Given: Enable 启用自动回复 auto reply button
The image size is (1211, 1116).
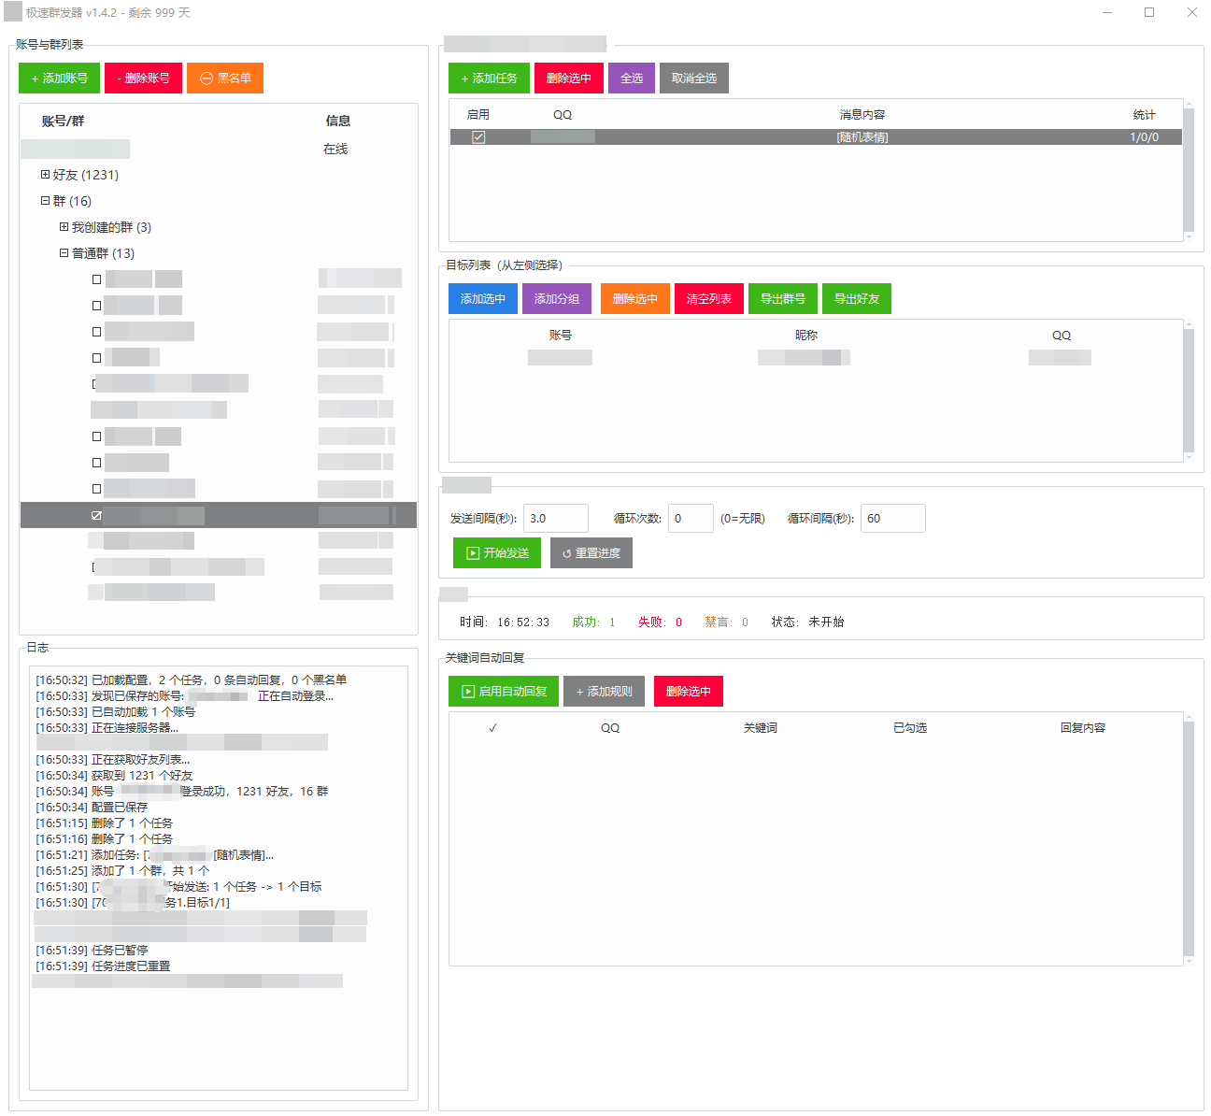Looking at the screenshot, I should pyautogui.click(x=504, y=692).
